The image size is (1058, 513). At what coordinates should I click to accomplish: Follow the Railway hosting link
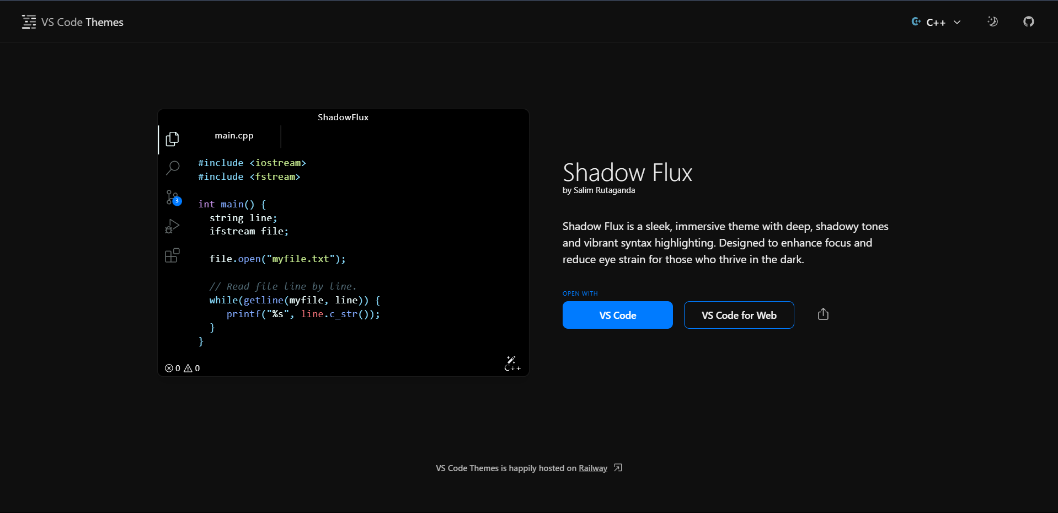coord(593,468)
